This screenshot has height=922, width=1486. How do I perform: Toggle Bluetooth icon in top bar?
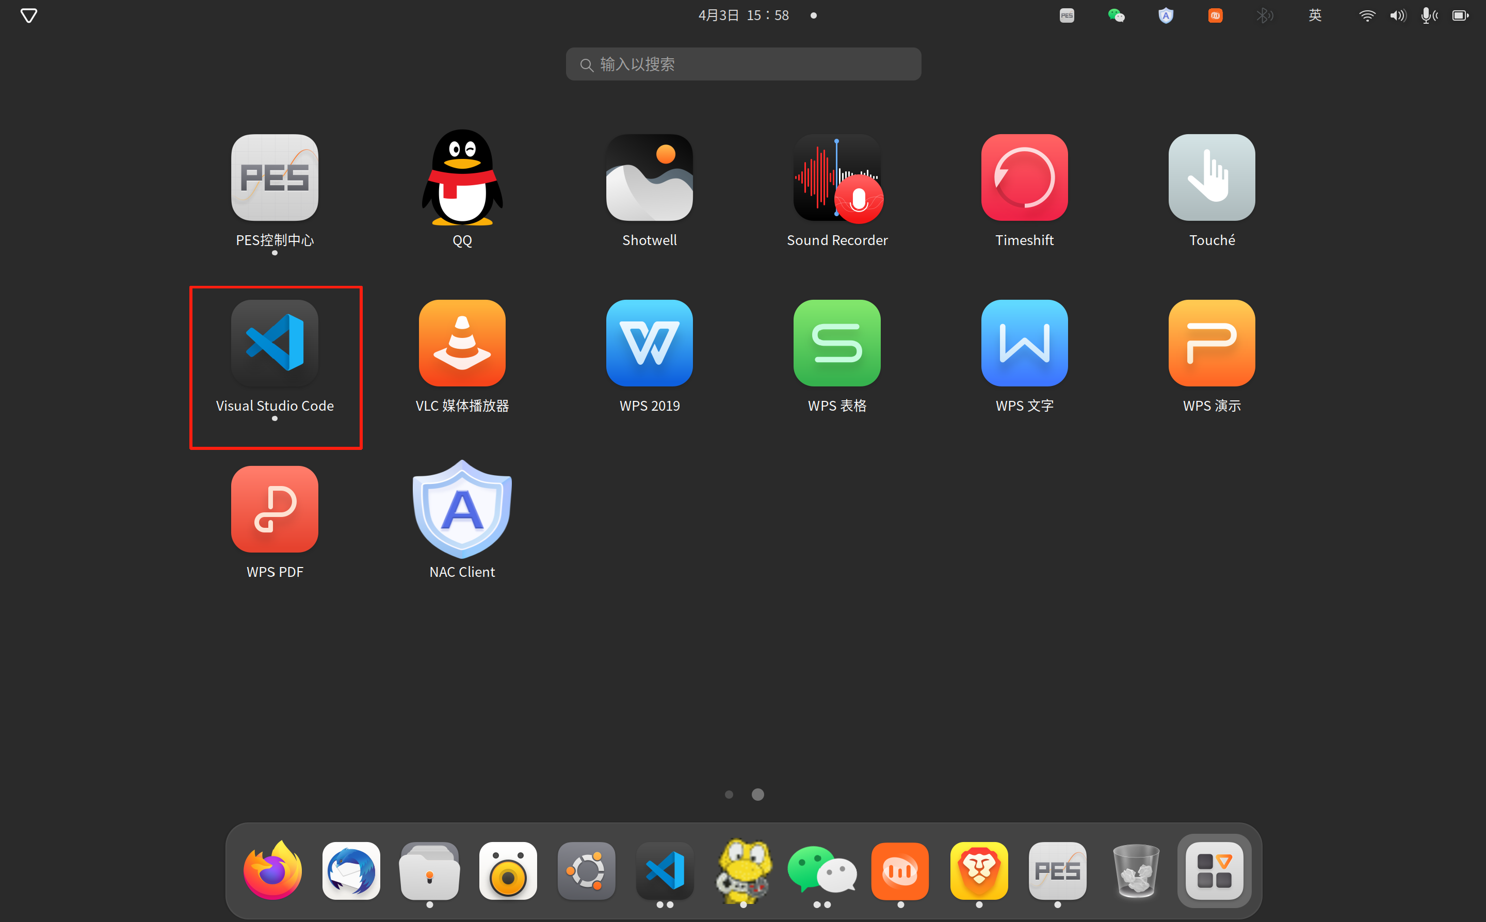pos(1264,15)
